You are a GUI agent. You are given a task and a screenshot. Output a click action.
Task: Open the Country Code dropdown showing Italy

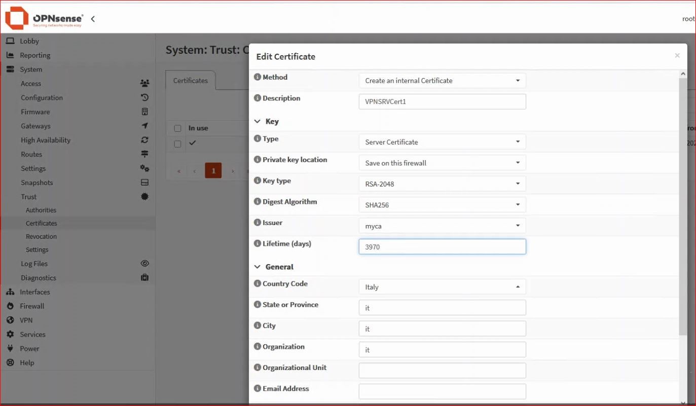point(442,287)
